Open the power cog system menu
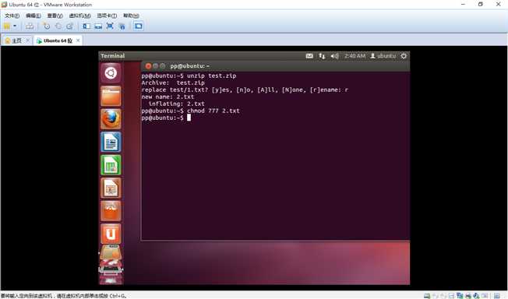This screenshot has width=508, height=299. 404,56
